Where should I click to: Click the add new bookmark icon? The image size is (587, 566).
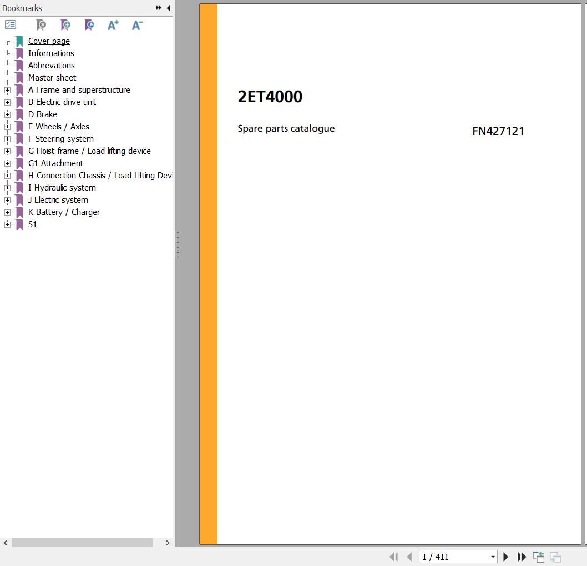pos(65,25)
